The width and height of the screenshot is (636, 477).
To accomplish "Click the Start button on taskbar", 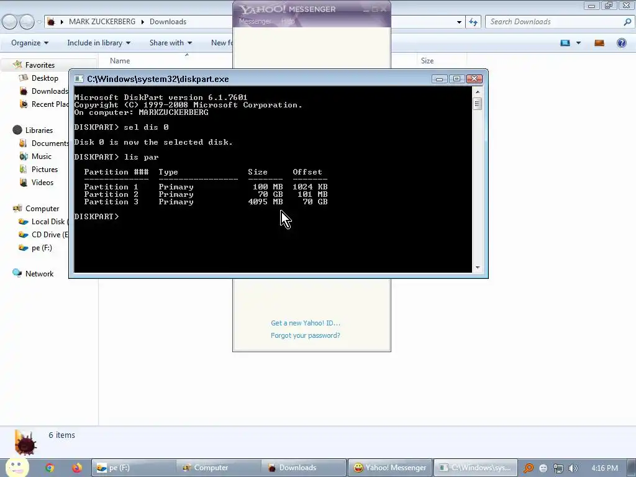I will coord(16,468).
